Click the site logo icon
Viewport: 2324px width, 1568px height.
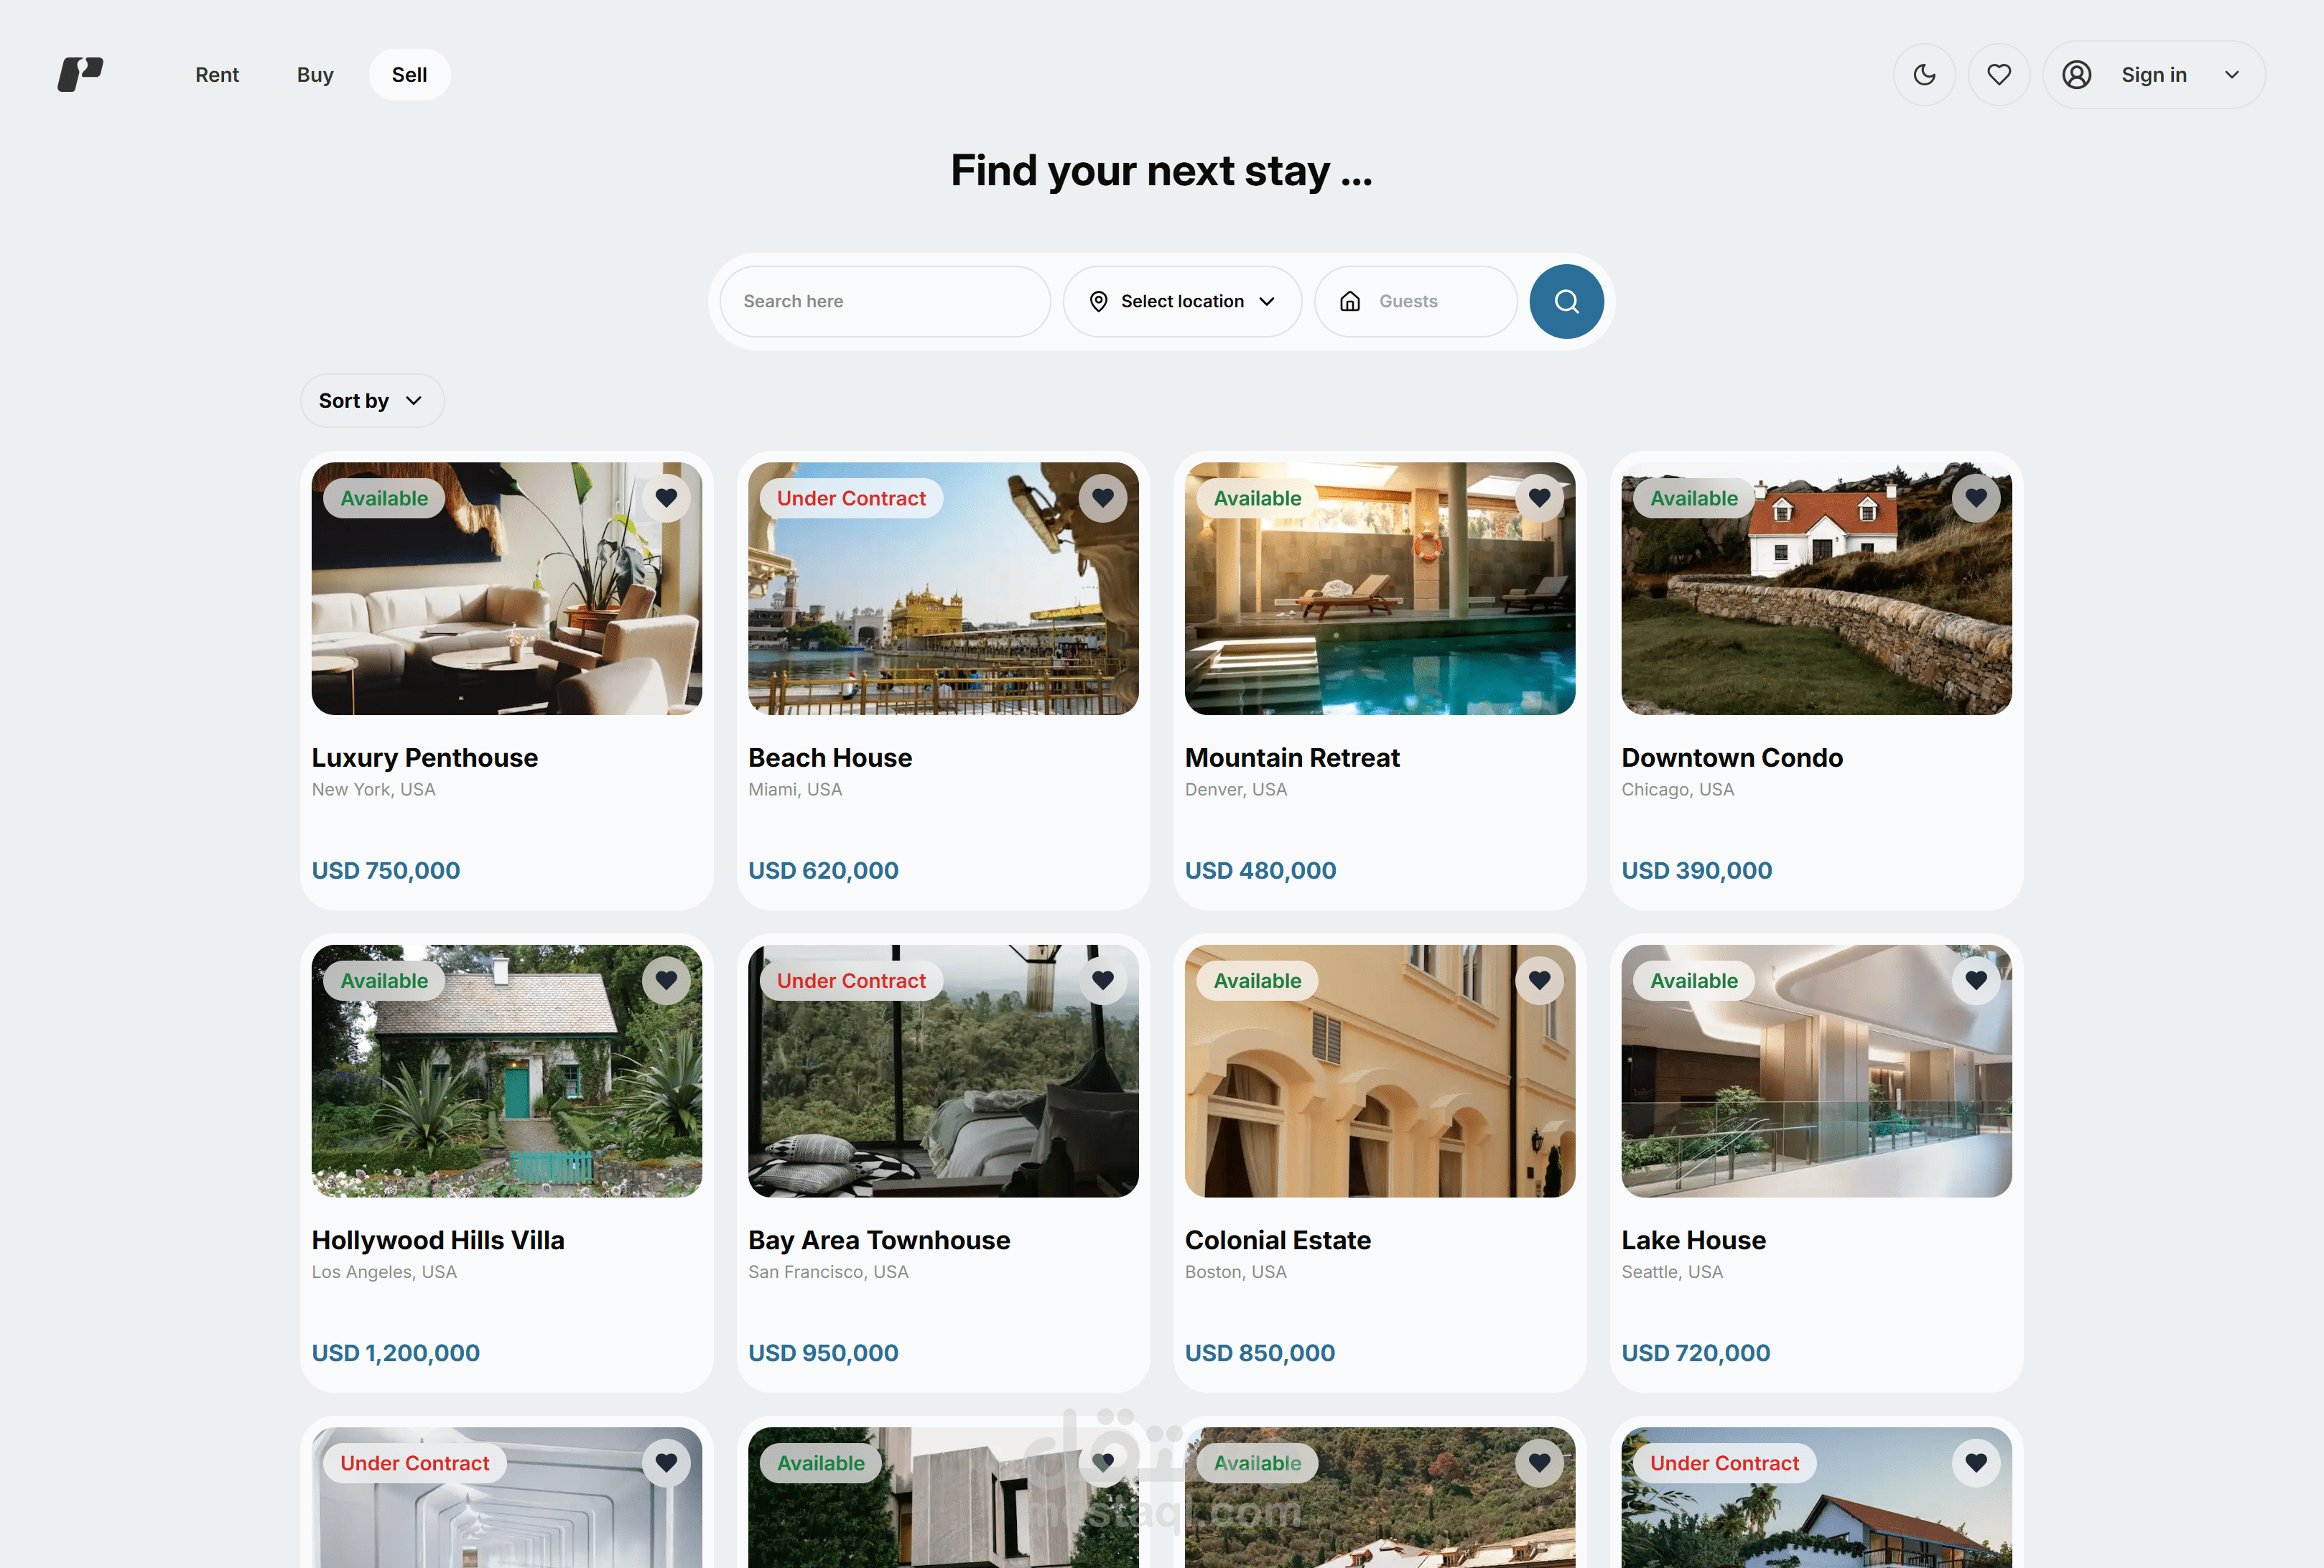[x=80, y=74]
